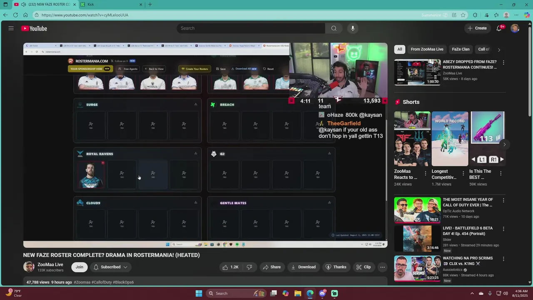Open BATTLEFIELD 6 BETA DAY 4 thumbnail

pos(417,239)
